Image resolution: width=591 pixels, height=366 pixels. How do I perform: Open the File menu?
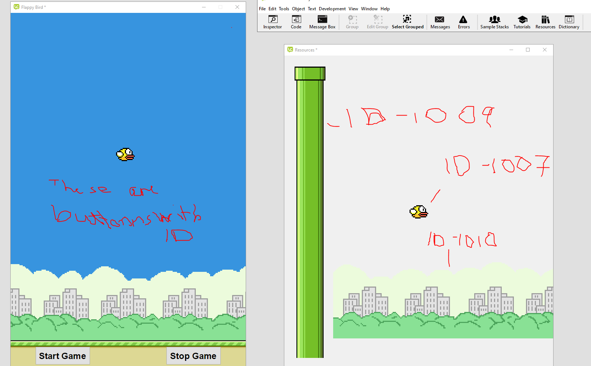coord(262,9)
